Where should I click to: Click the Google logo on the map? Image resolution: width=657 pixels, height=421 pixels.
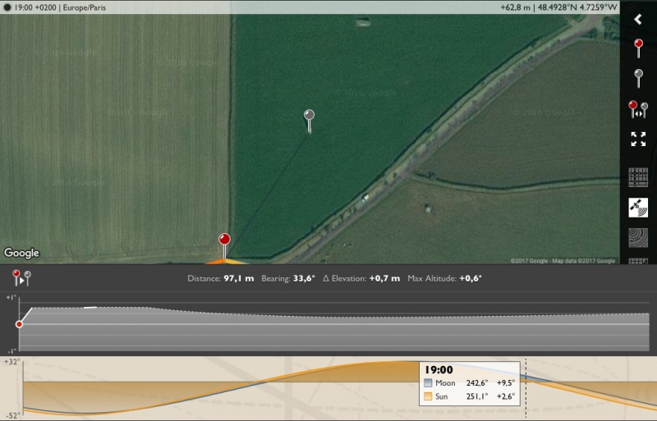tap(22, 253)
